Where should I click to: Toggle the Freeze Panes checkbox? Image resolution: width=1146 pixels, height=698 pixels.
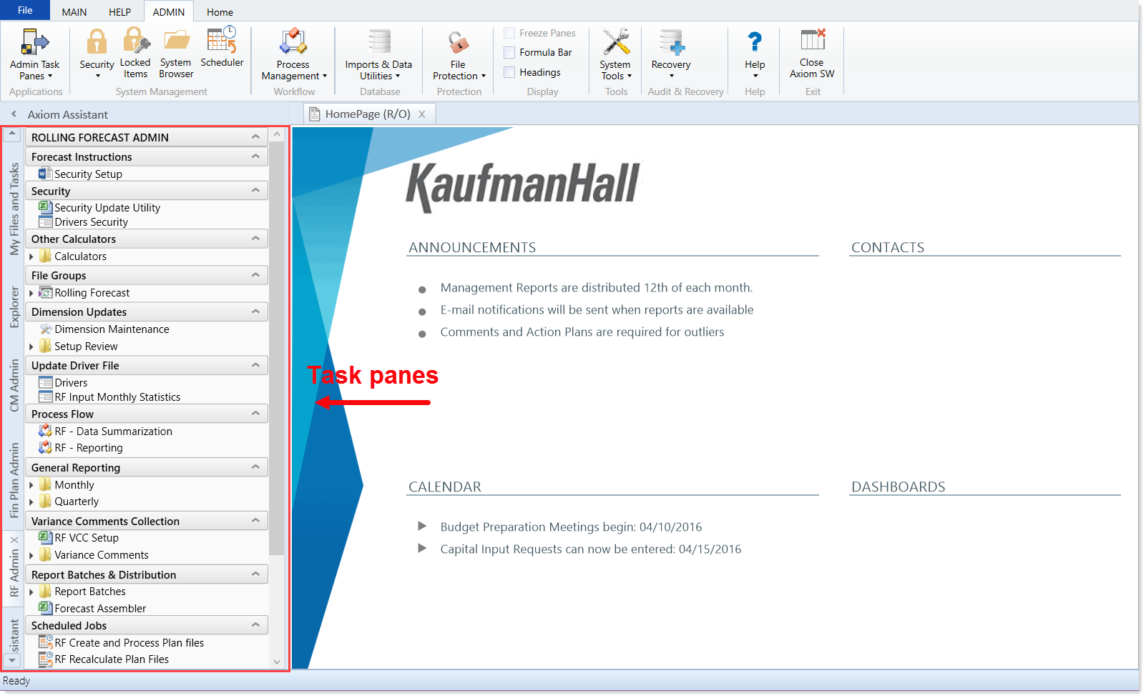(x=509, y=33)
